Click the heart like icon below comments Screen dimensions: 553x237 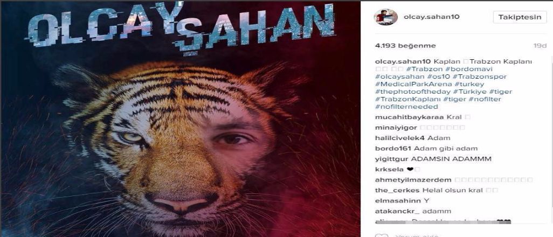[x=381, y=235]
